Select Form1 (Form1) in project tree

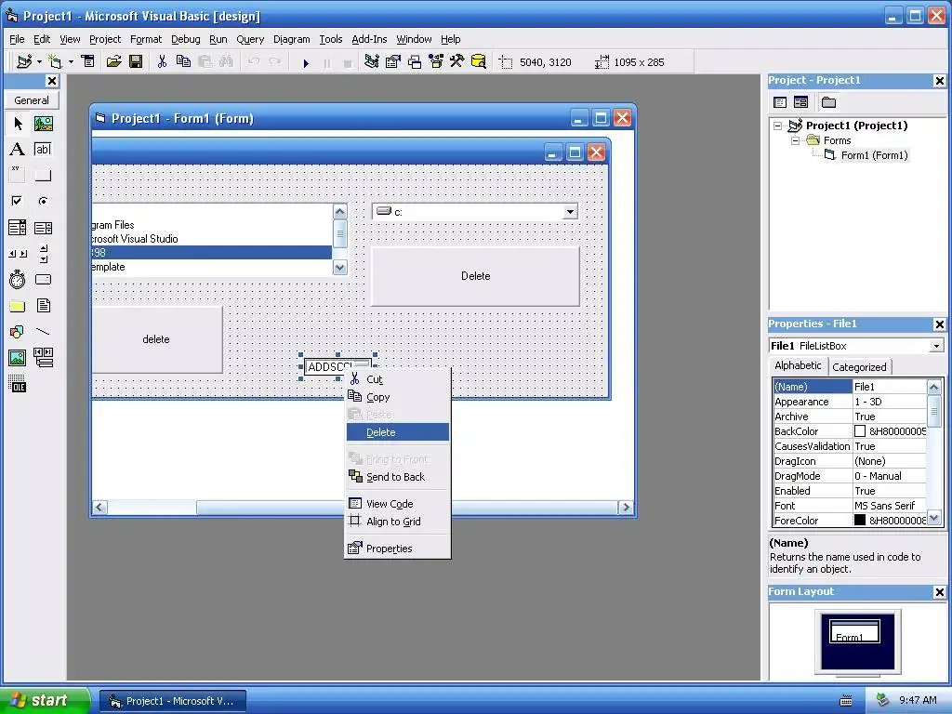[x=874, y=155]
